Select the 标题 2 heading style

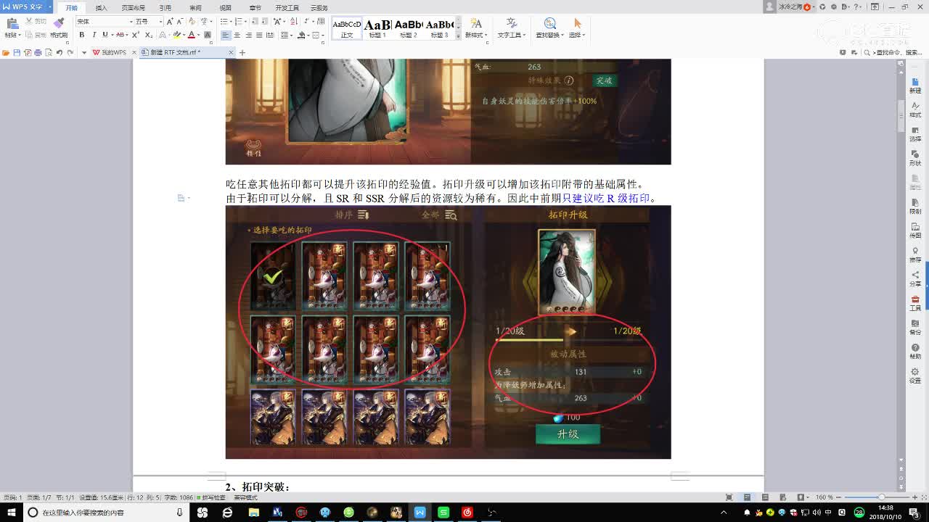coord(409,28)
